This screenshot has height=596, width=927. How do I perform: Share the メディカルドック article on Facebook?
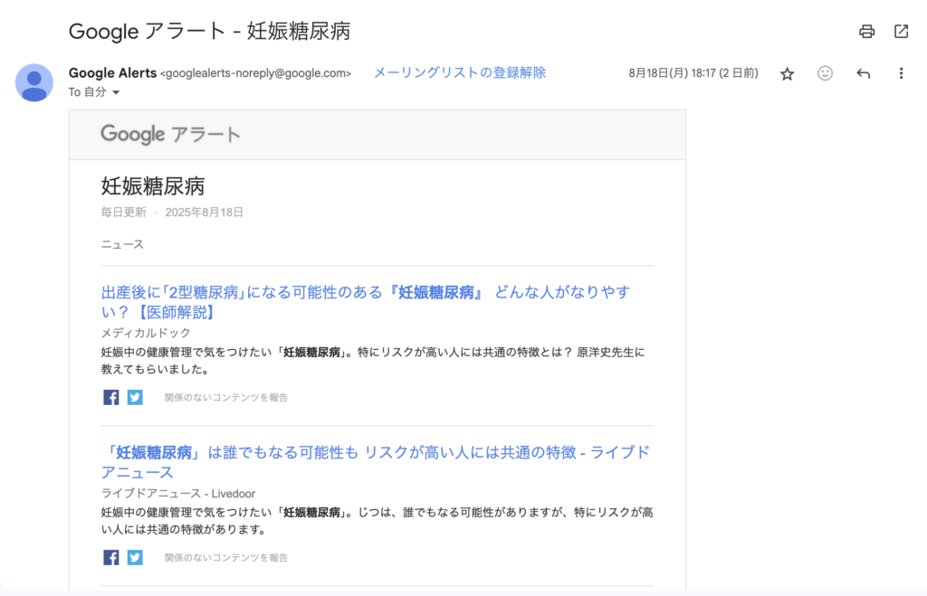click(x=111, y=397)
